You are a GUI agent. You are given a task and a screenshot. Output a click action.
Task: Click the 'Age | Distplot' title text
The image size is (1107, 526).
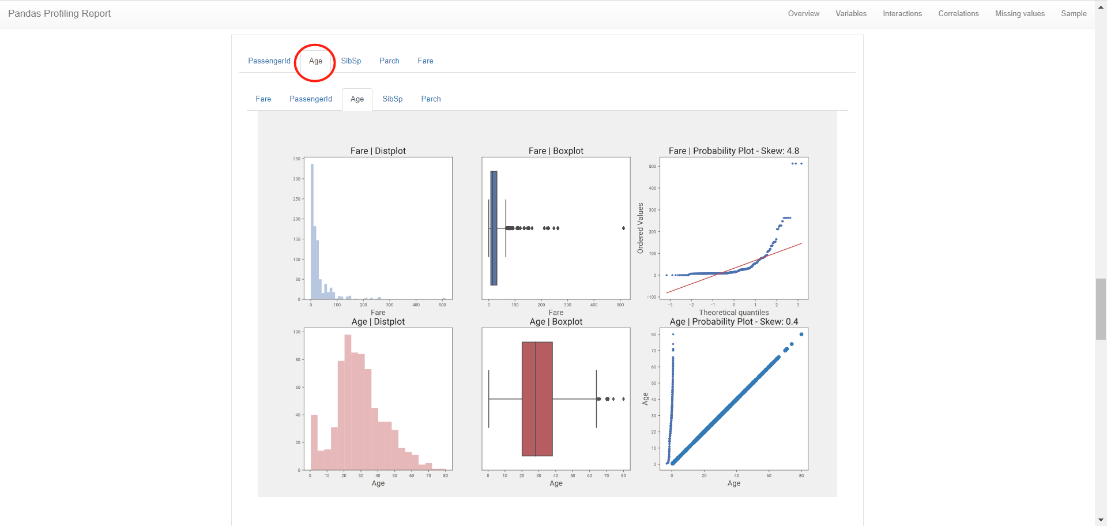[378, 322]
